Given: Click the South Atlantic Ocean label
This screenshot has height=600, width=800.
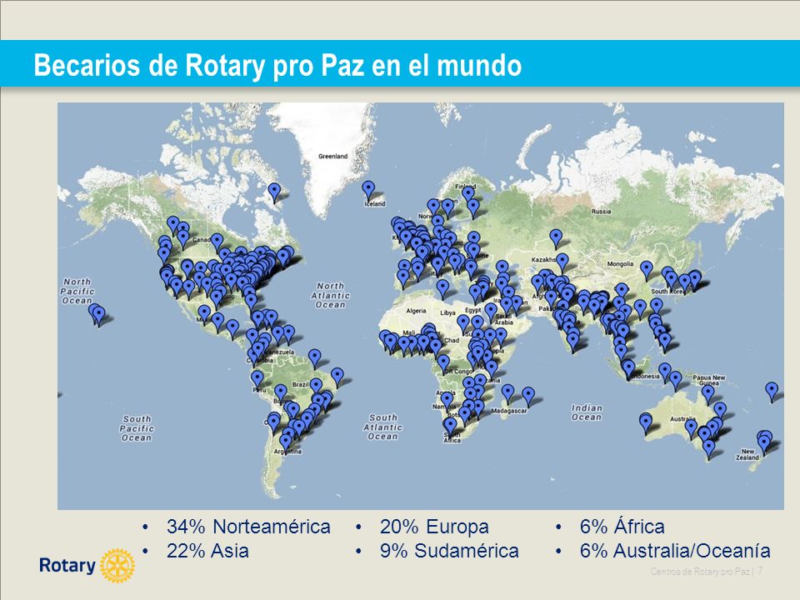Looking at the screenshot, I should click(383, 427).
